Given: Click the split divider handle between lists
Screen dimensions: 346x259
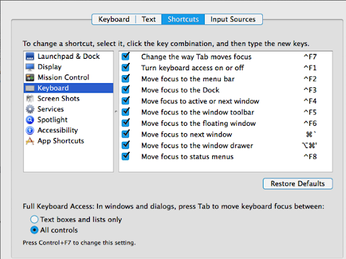Looking at the screenshot, I should click(x=116, y=112).
